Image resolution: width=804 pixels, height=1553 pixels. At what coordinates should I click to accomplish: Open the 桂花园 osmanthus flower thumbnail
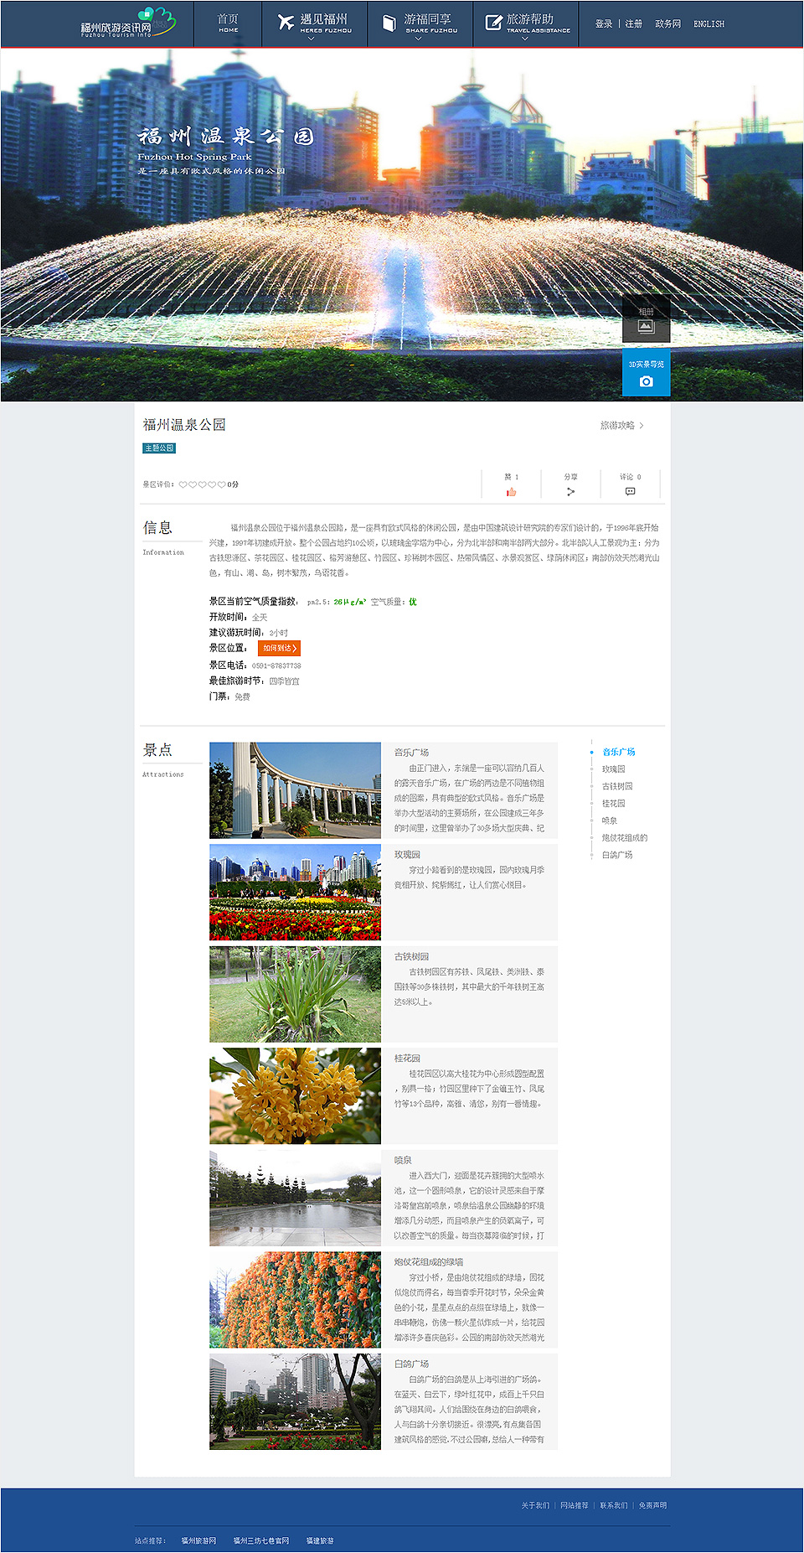pos(295,1095)
